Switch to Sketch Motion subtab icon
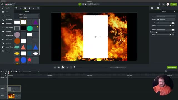This screenshot has width=178, height=100. (34, 8)
